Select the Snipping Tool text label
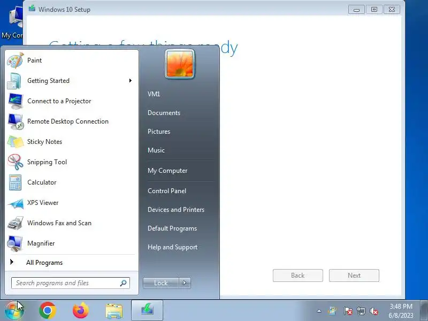 (47, 162)
